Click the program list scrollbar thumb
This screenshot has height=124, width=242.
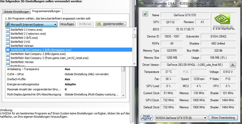tap(134, 36)
